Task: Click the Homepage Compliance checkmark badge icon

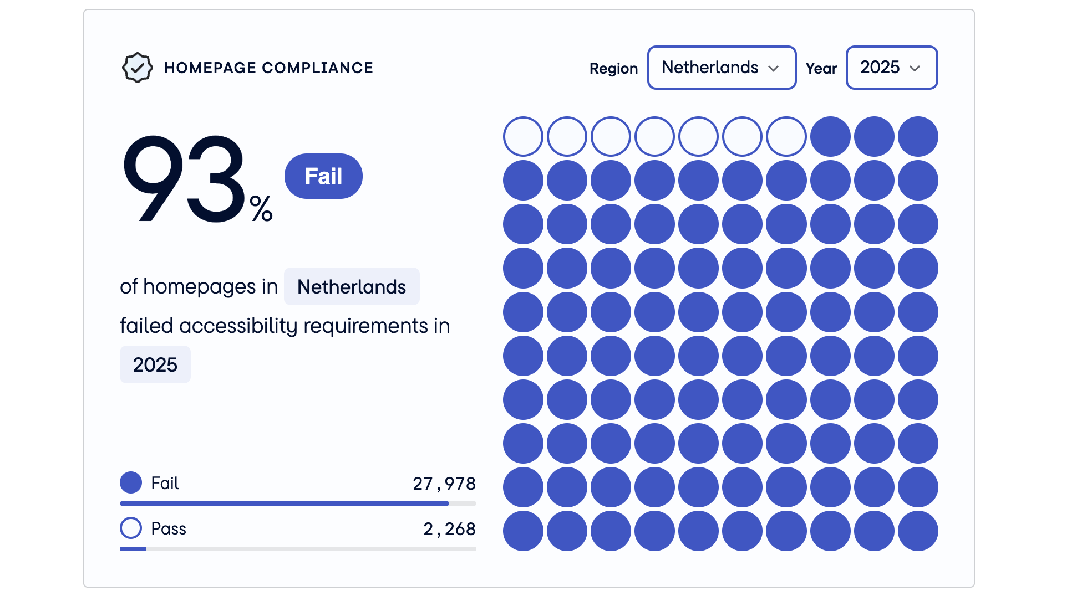Action: click(137, 68)
